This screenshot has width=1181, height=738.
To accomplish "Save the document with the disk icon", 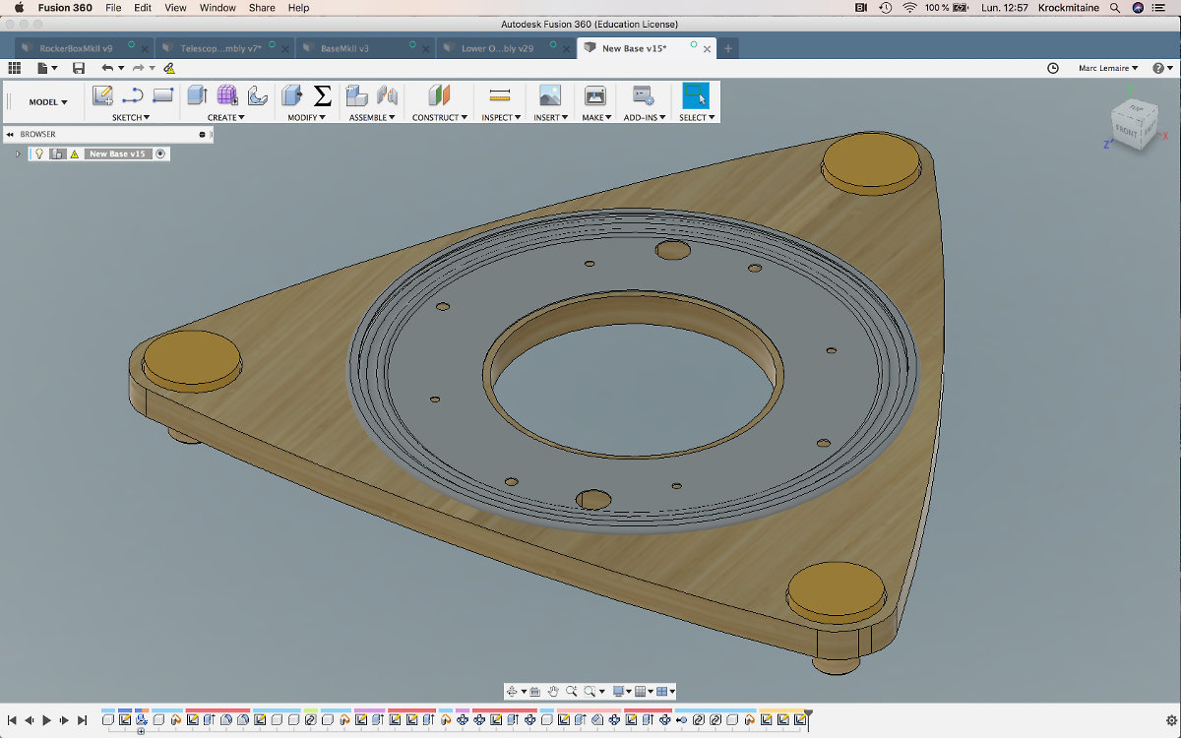I will tap(79, 68).
